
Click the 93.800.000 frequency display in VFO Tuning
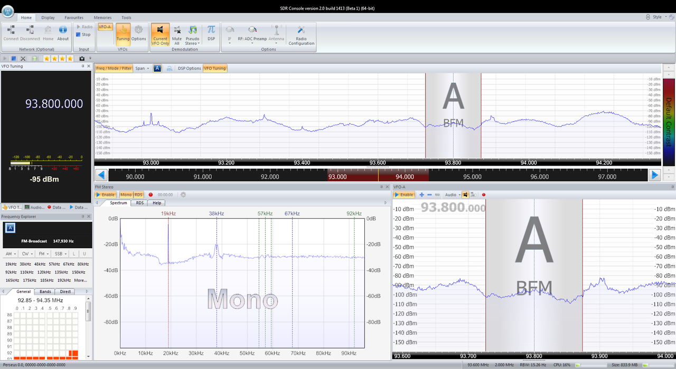click(54, 103)
